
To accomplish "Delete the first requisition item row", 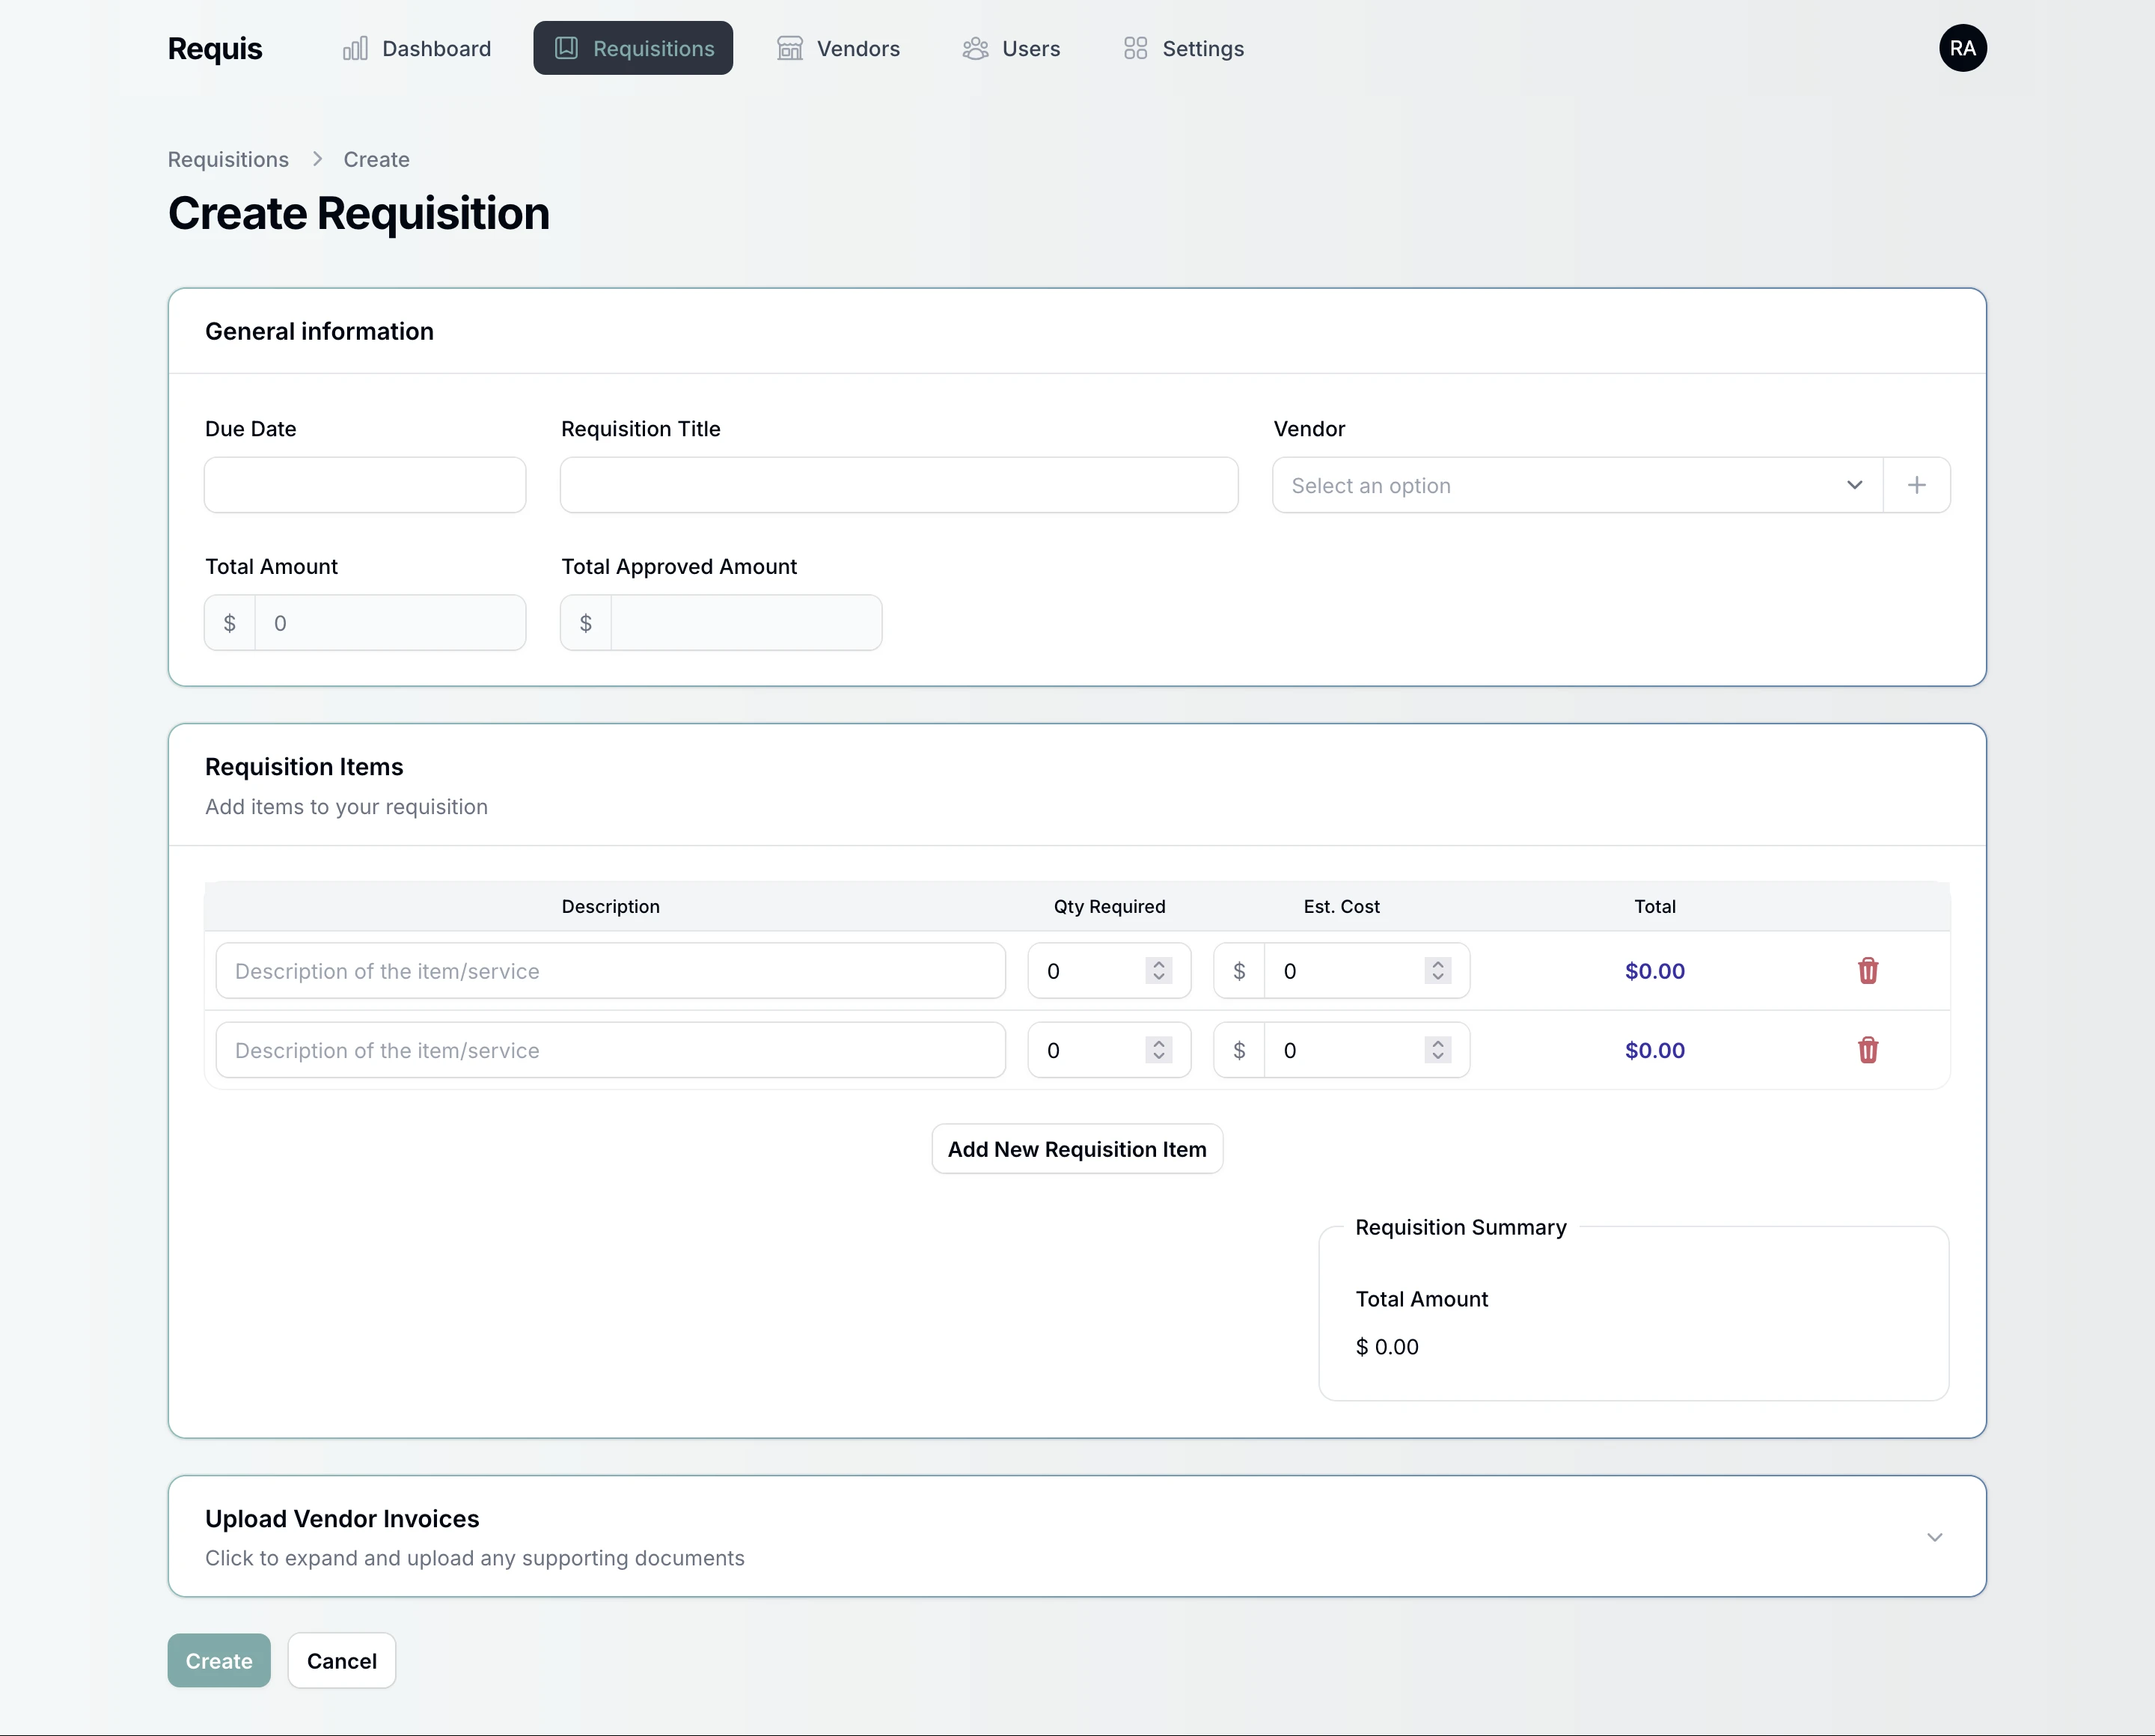I will click(1867, 970).
